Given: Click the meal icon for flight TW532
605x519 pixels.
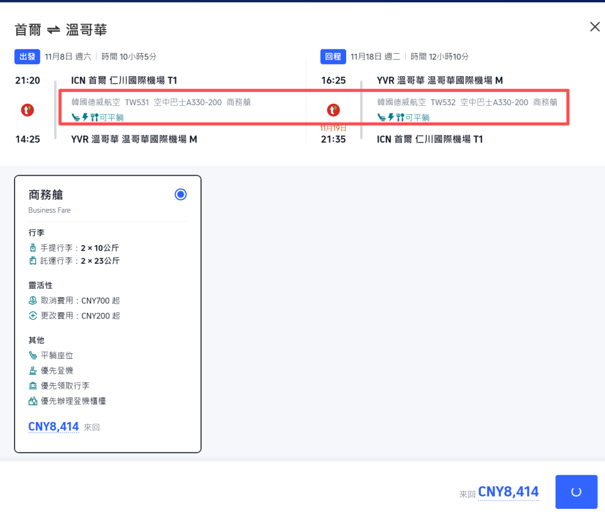Looking at the screenshot, I should coord(400,118).
